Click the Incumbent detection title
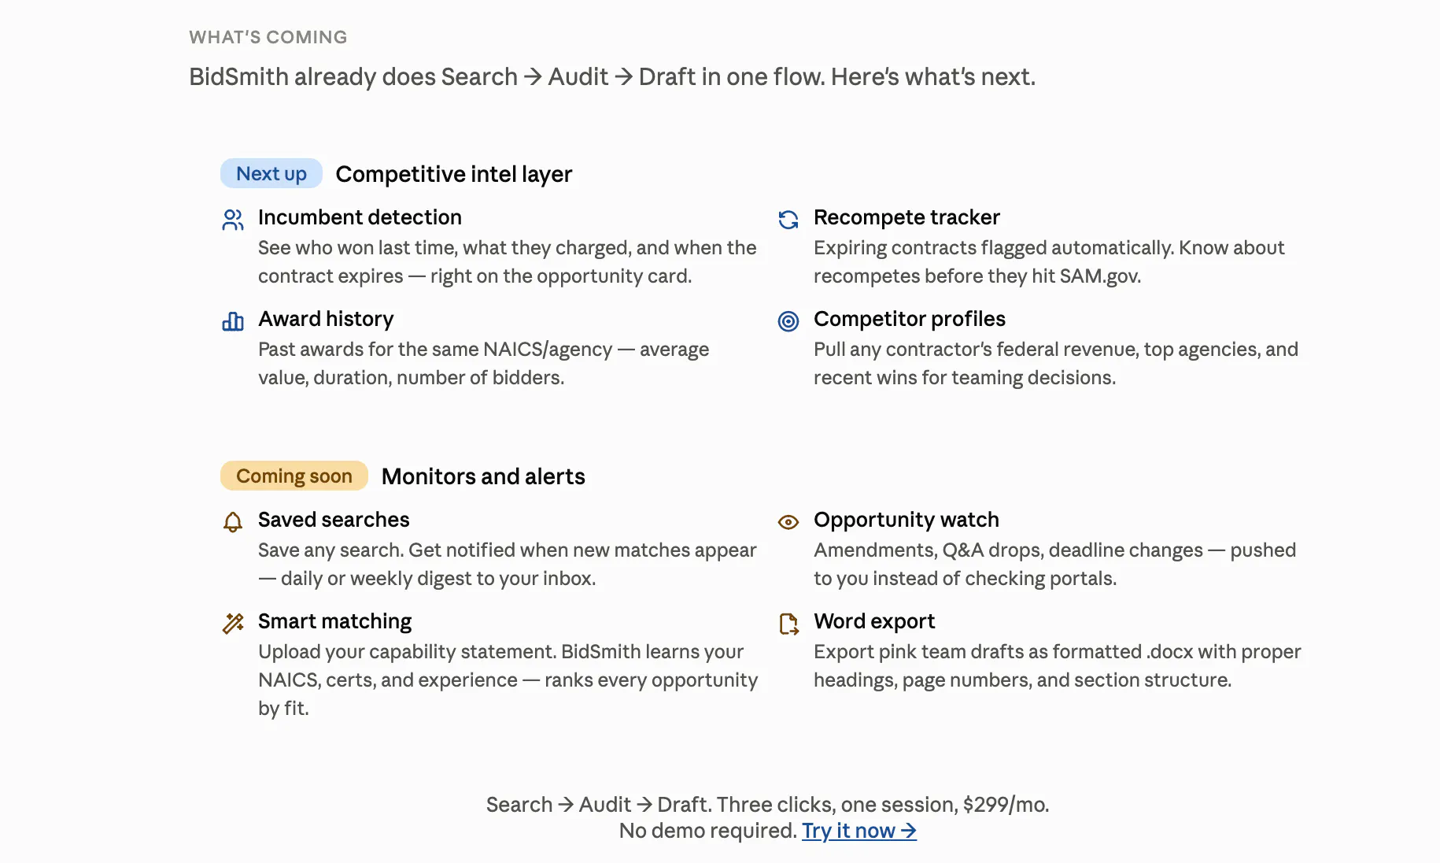1440x863 pixels. pyautogui.click(x=360, y=217)
